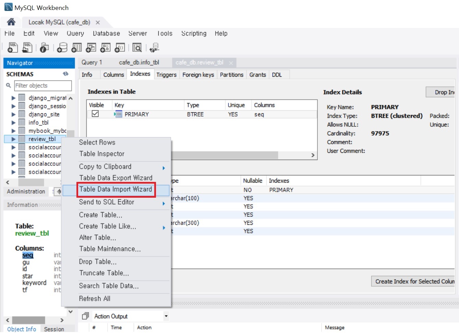This screenshot has height=333, width=459.
Task: Switch to the Query 1 tab
Action: (x=92, y=62)
